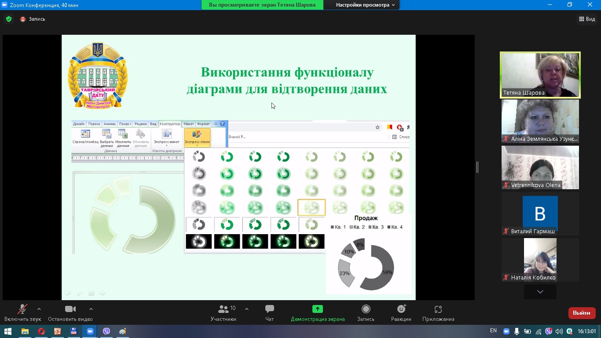
Task: Click the Выбрать данные ribbon icon
Action: tap(107, 138)
